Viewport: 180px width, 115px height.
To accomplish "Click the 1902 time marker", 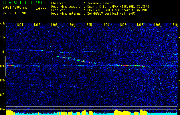I will [x=37, y=24].
